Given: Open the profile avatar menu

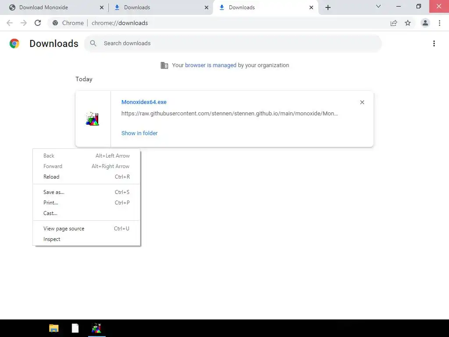Looking at the screenshot, I should coord(425,23).
